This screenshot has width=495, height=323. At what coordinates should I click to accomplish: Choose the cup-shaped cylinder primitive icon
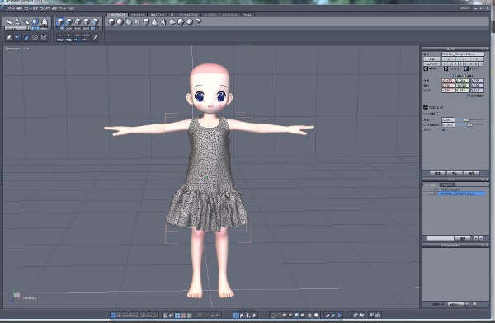[146, 21]
